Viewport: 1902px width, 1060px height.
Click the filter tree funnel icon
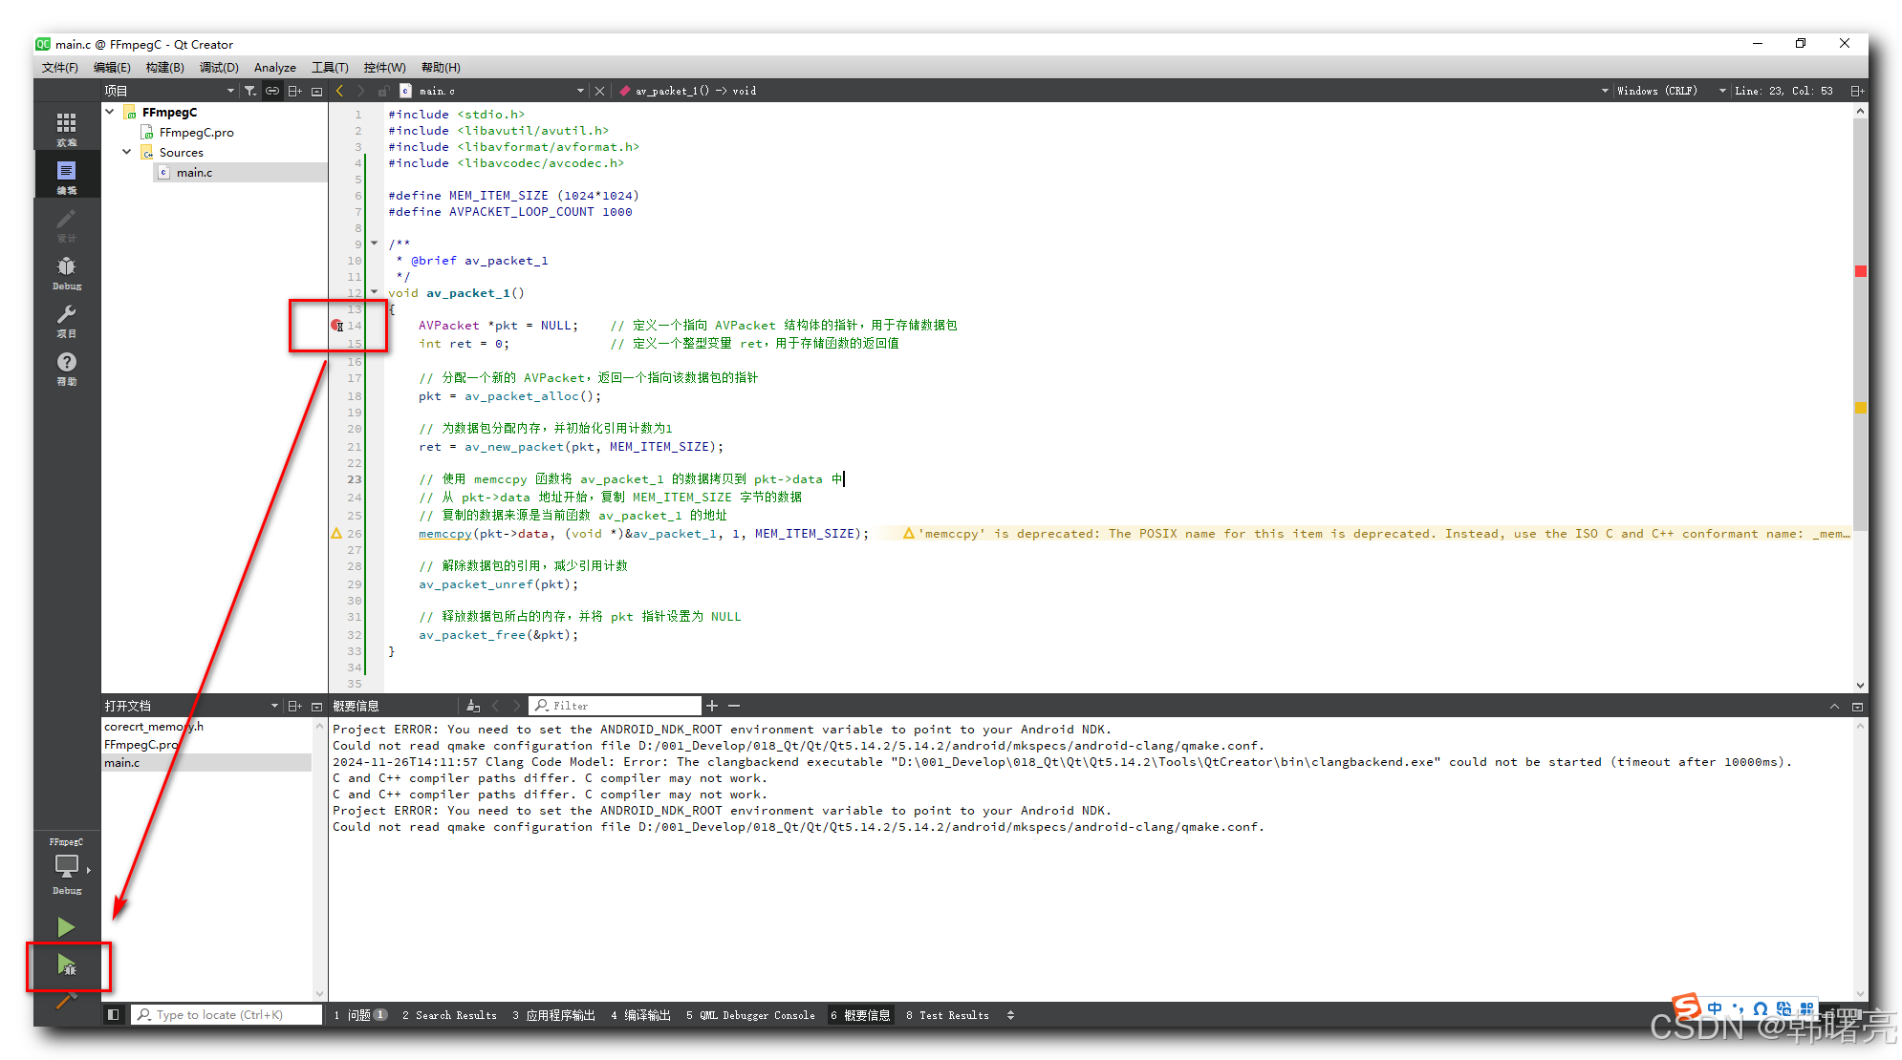[249, 91]
